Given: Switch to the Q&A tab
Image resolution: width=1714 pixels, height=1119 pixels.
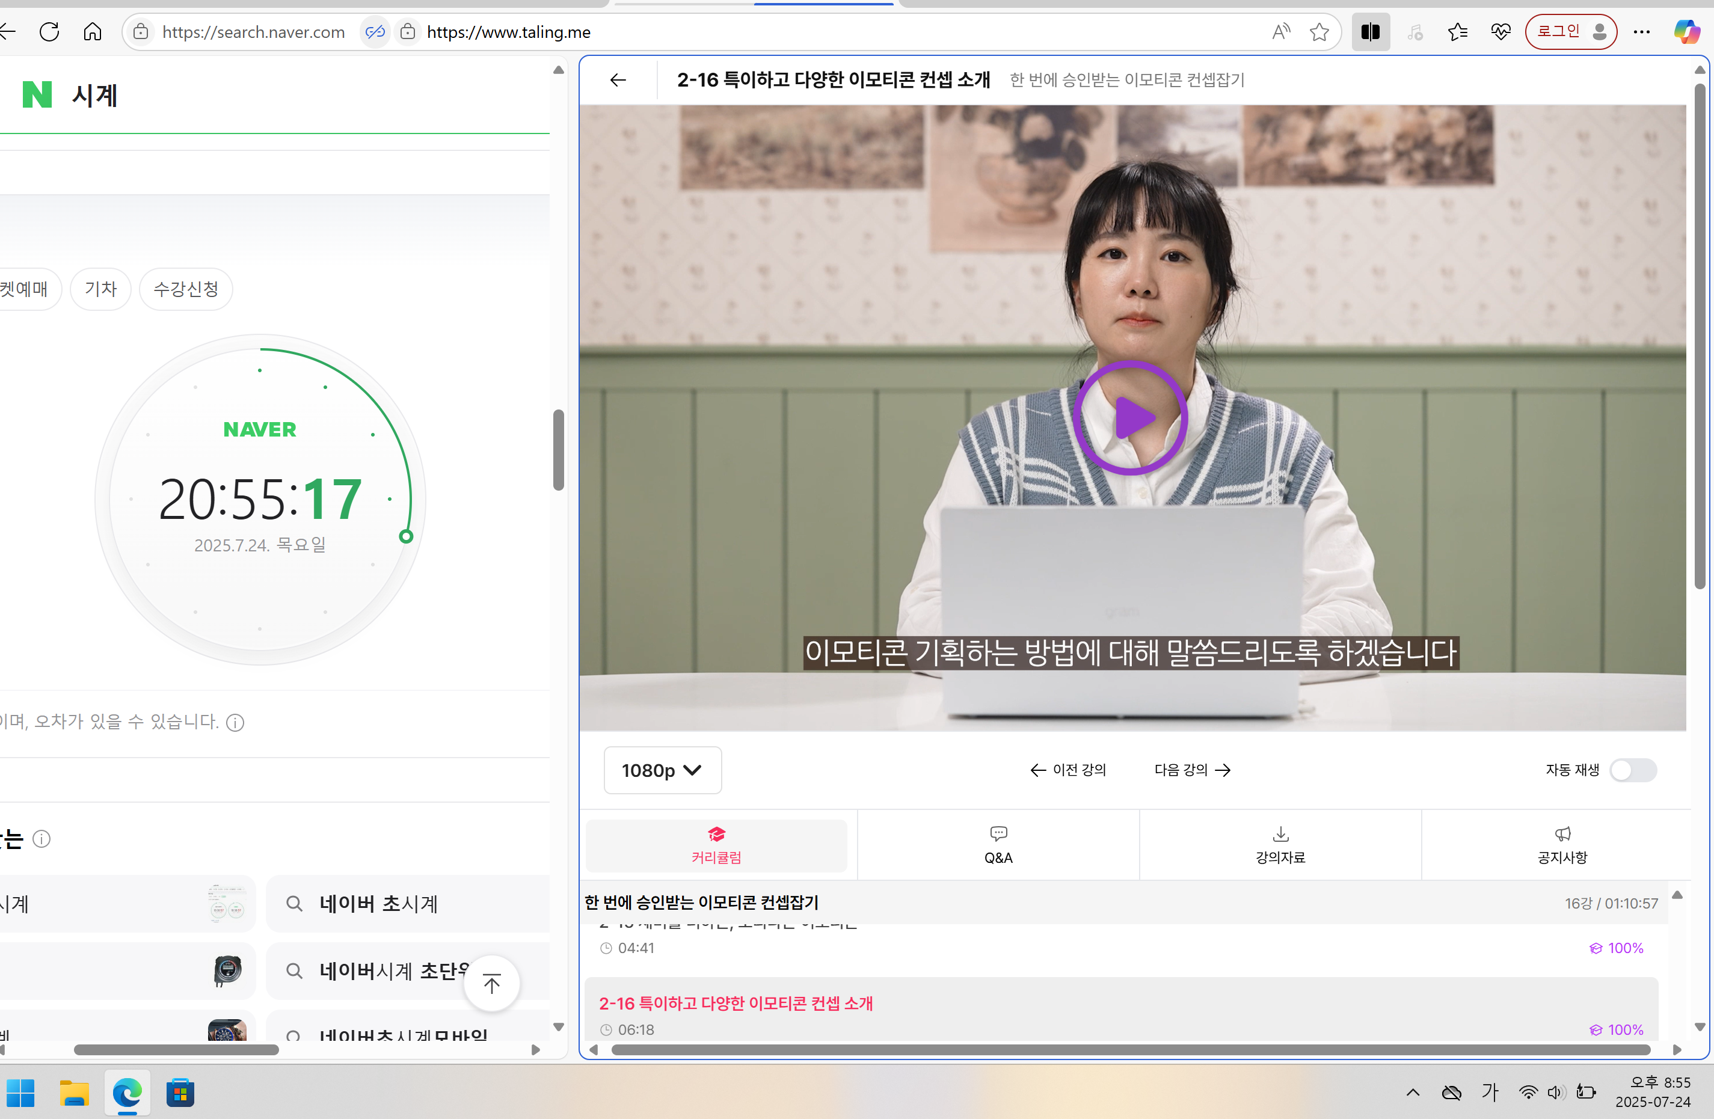Looking at the screenshot, I should point(998,844).
